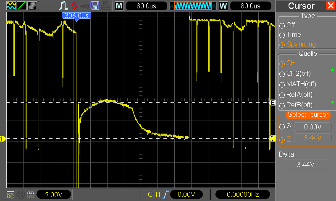
Task: Click the red S stop indicator
Action: pyautogui.click(x=74, y=6)
